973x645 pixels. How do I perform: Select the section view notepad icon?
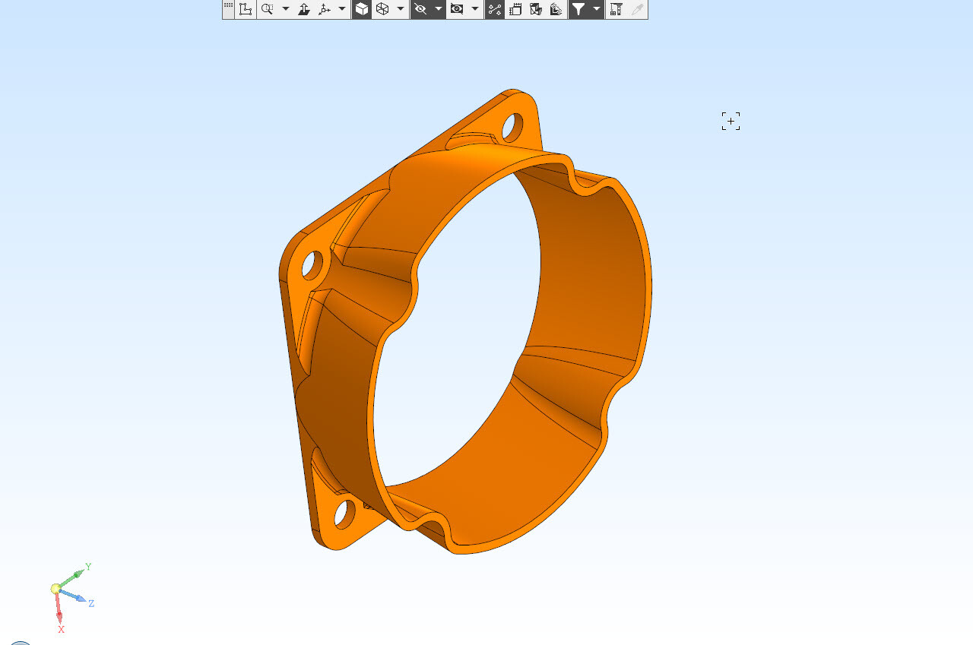(x=515, y=9)
